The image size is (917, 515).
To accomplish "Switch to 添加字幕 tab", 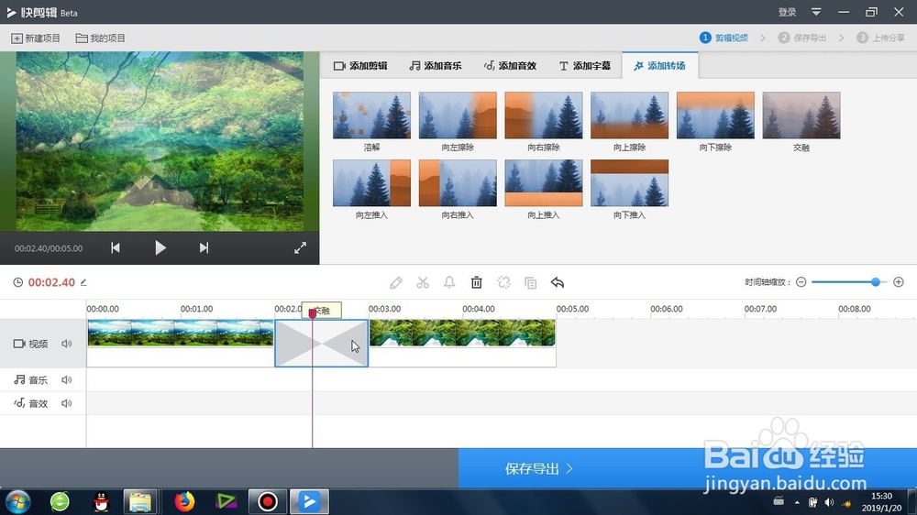I will pyautogui.click(x=585, y=66).
